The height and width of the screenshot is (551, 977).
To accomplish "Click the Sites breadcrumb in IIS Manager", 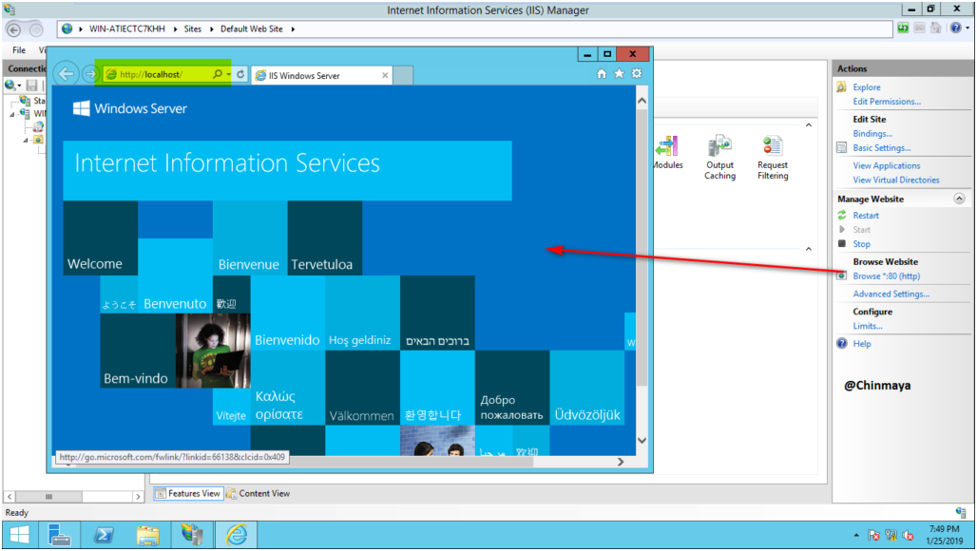I will point(193,28).
